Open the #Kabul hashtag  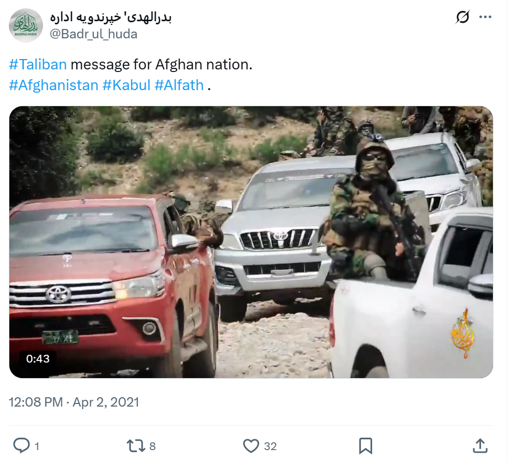point(127,85)
